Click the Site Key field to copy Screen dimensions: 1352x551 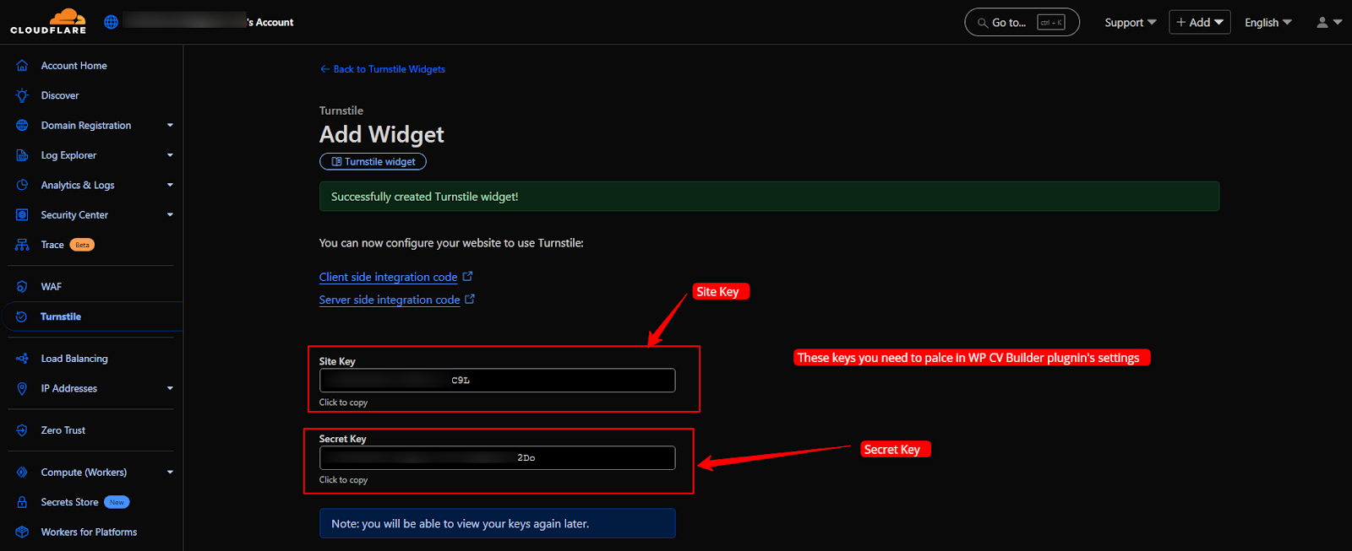[497, 381]
